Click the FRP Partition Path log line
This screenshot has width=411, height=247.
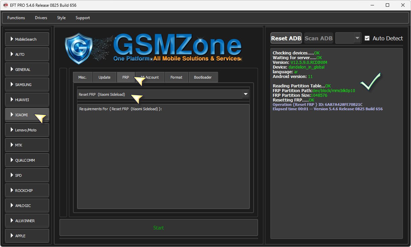[x=314, y=90]
